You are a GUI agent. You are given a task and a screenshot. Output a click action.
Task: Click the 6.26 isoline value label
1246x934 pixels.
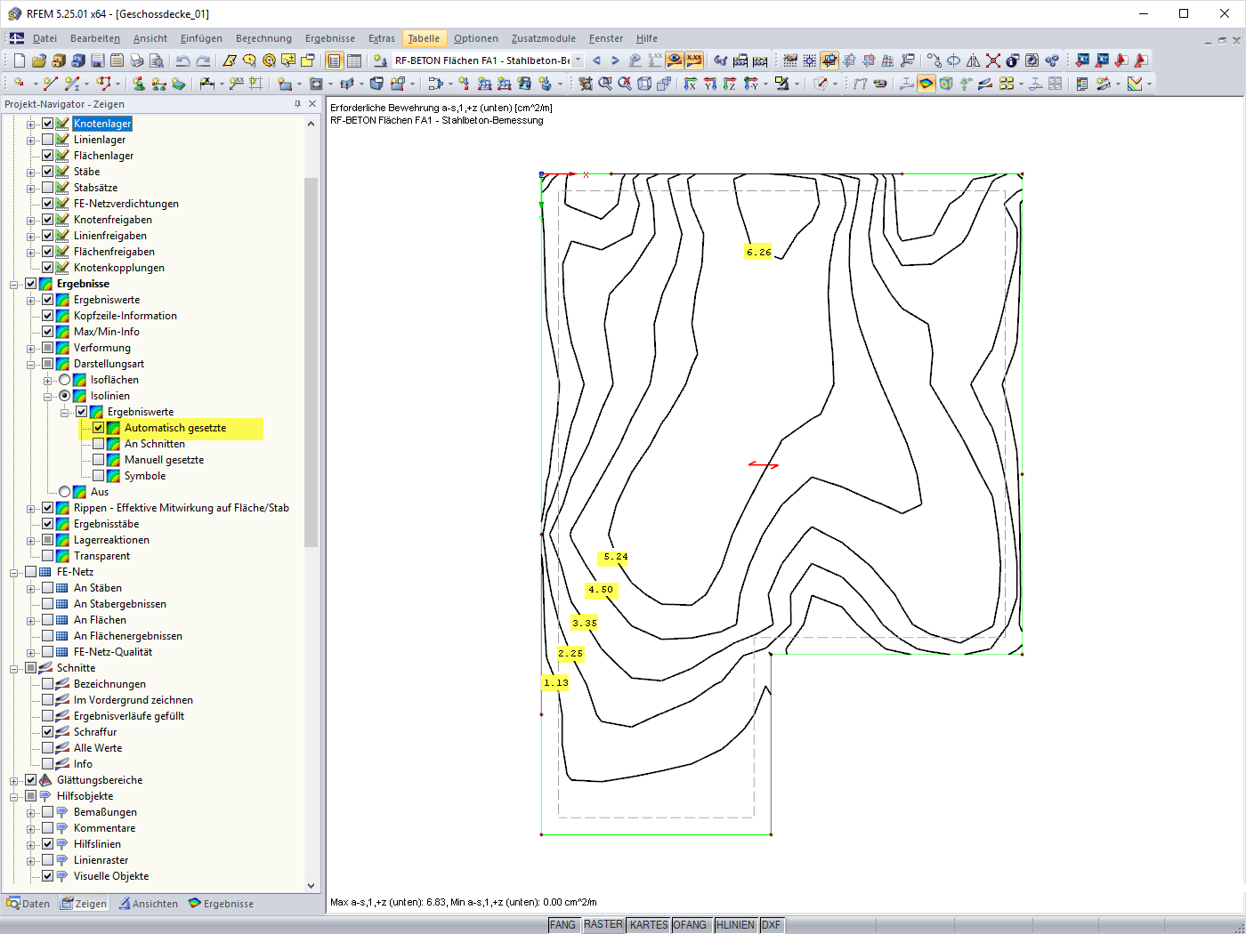(759, 252)
